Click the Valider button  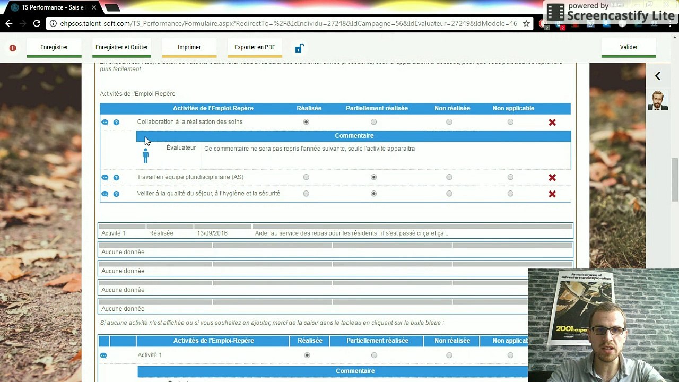pyautogui.click(x=629, y=48)
